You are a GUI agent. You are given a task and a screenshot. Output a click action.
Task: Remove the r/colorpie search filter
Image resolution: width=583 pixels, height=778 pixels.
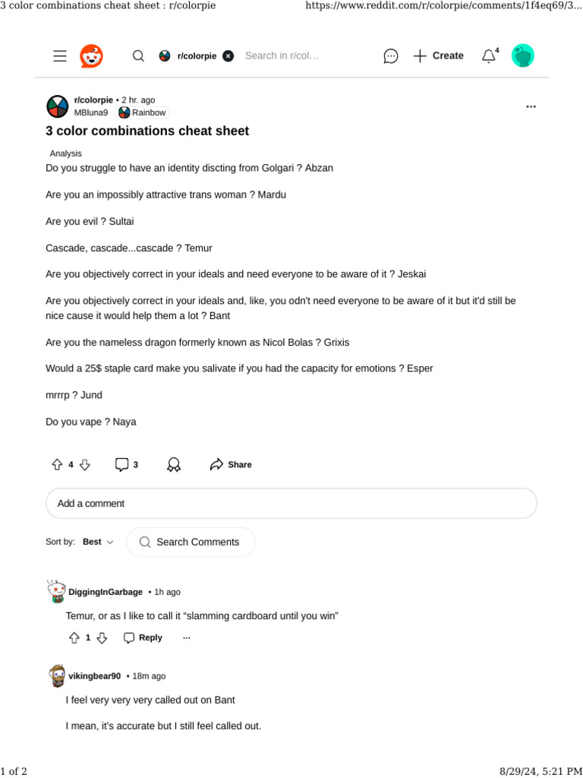coord(228,56)
